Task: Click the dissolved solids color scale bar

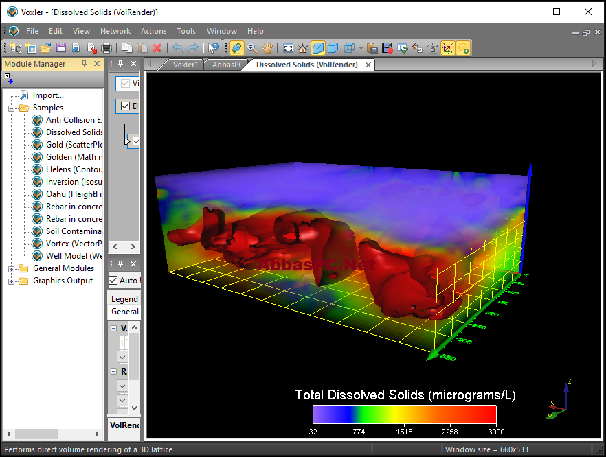Action: tap(404, 414)
